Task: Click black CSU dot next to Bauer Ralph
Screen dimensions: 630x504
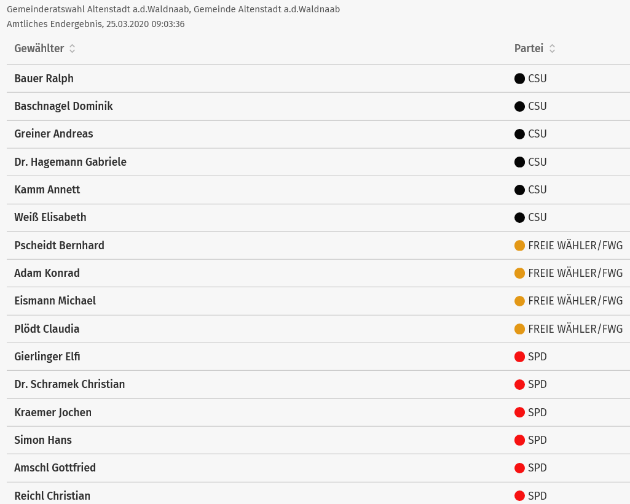Action: pyautogui.click(x=519, y=79)
